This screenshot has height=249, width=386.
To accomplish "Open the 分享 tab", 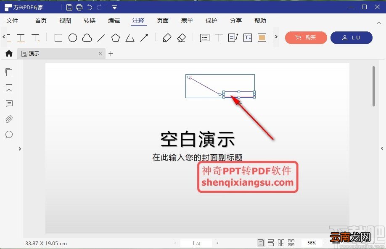I will tap(236, 21).
